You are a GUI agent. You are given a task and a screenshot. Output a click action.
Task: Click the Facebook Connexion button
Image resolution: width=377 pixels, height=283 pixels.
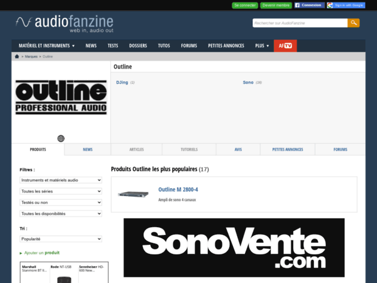click(x=310, y=5)
